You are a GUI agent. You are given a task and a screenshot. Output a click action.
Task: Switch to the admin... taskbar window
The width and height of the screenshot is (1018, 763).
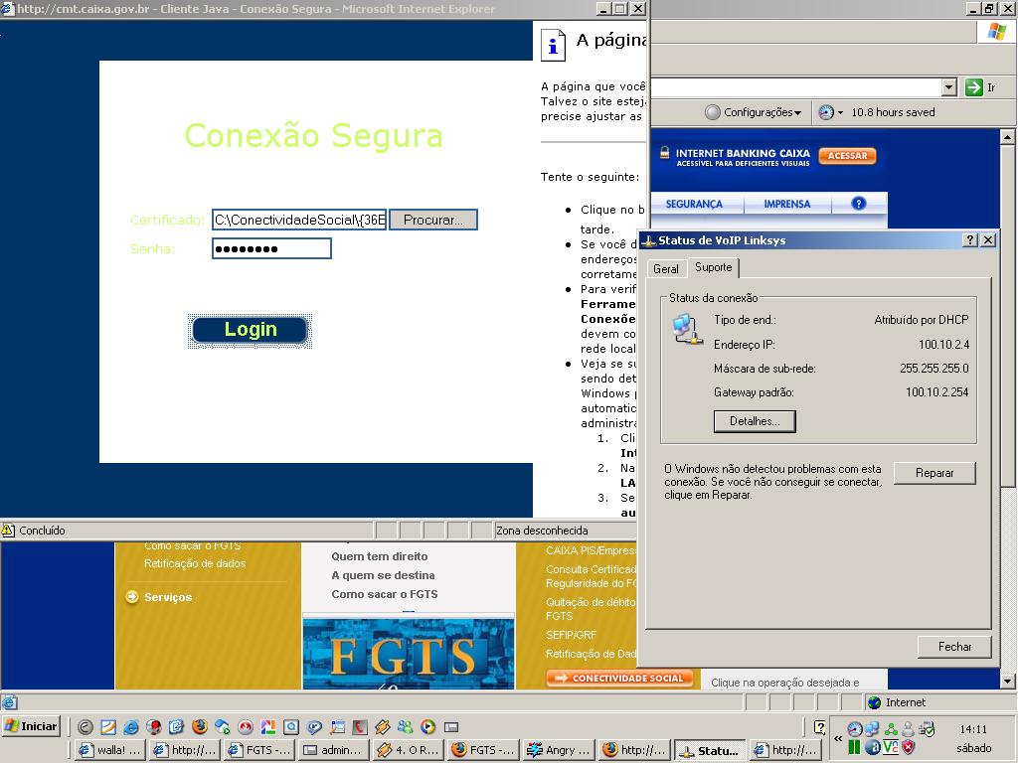[334, 750]
